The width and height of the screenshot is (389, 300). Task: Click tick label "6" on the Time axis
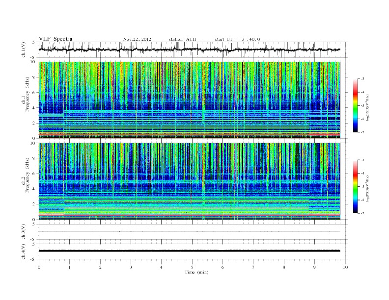coord(222,267)
